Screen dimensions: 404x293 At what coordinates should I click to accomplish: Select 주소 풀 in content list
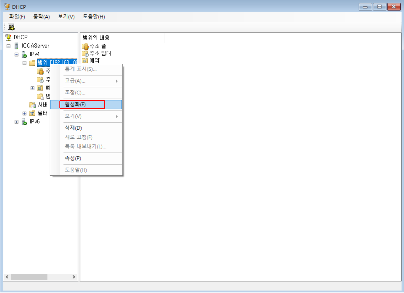coord(98,46)
